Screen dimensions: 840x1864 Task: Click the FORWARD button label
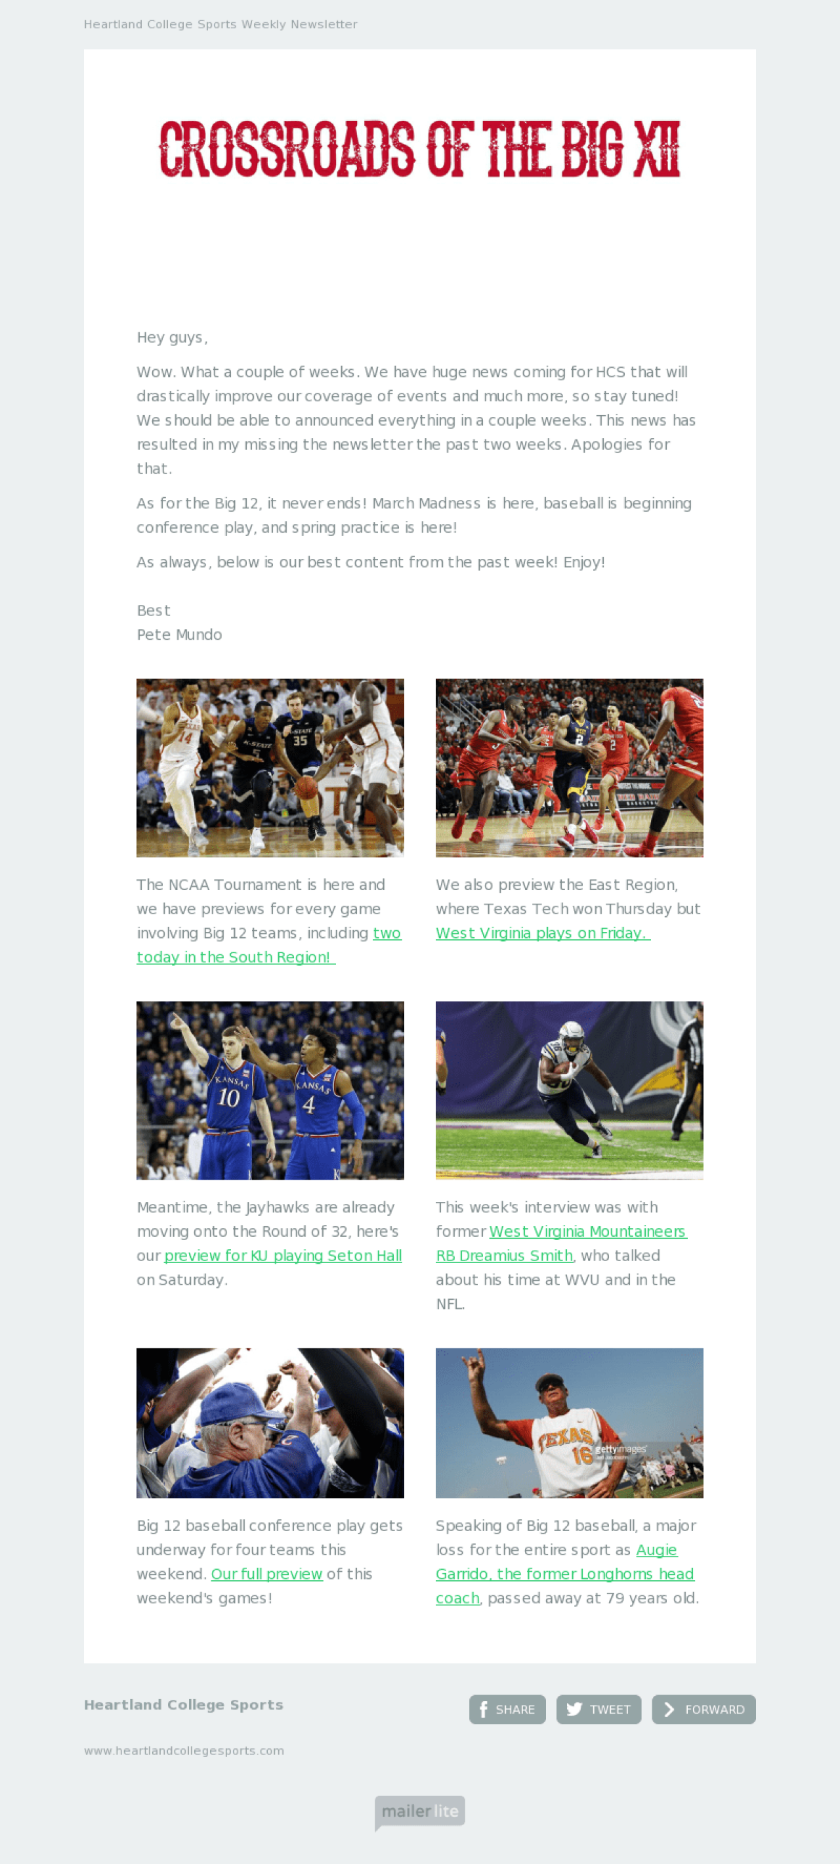click(715, 1709)
